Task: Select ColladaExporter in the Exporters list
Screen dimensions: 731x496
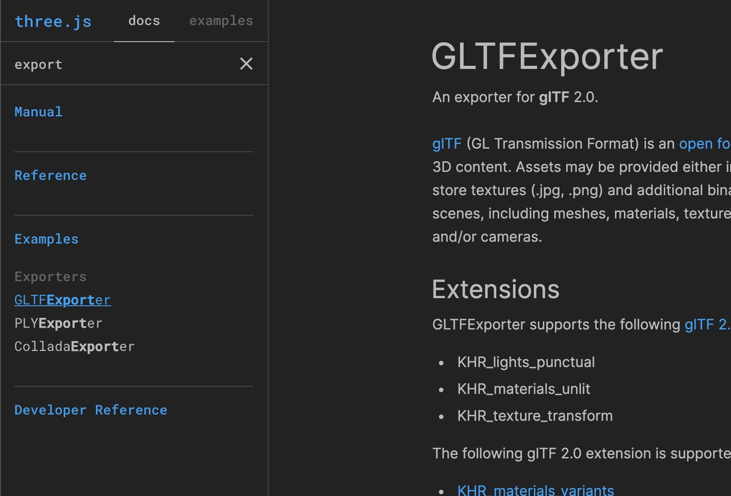Action: click(74, 346)
